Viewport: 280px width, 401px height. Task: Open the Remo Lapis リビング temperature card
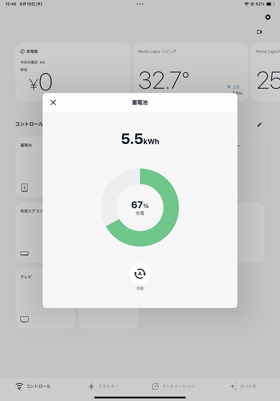[190, 72]
